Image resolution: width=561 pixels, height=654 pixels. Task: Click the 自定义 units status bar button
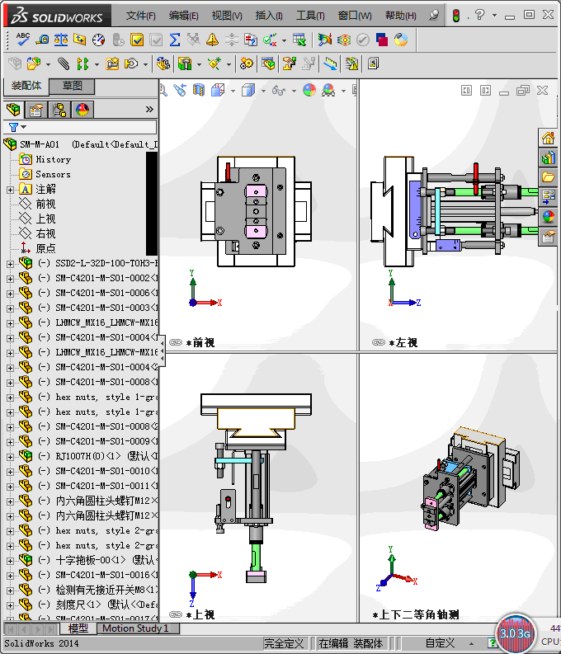coord(440,643)
